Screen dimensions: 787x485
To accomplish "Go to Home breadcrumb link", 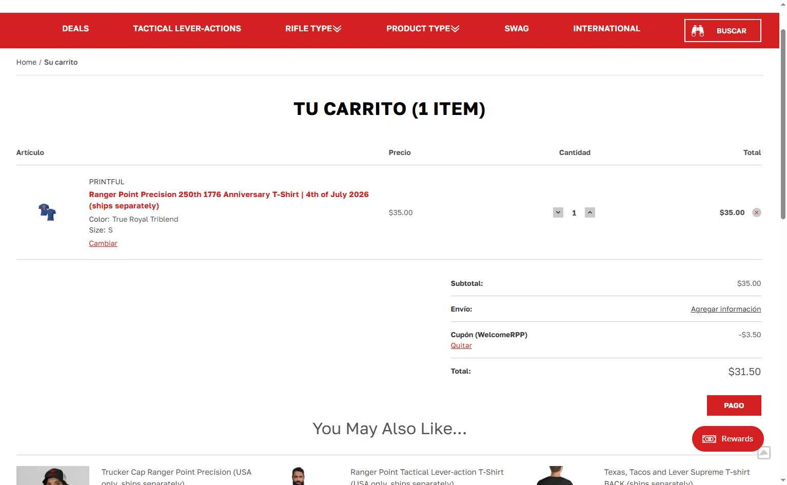I will tap(26, 62).
